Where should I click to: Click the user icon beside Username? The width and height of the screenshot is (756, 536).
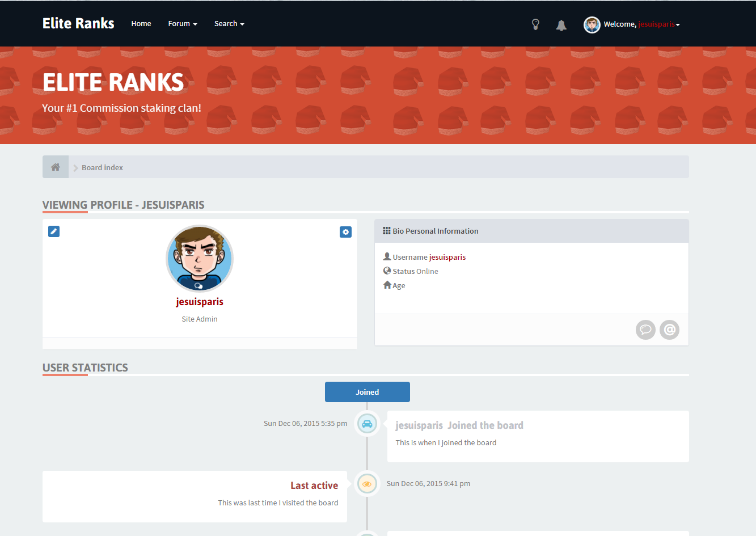click(x=387, y=256)
